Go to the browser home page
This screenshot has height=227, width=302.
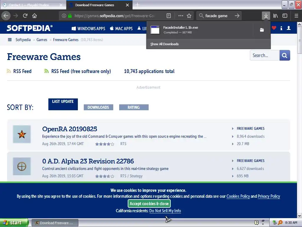[35, 16]
